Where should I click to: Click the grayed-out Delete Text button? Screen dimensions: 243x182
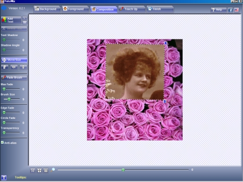click(x=14, y=29)
